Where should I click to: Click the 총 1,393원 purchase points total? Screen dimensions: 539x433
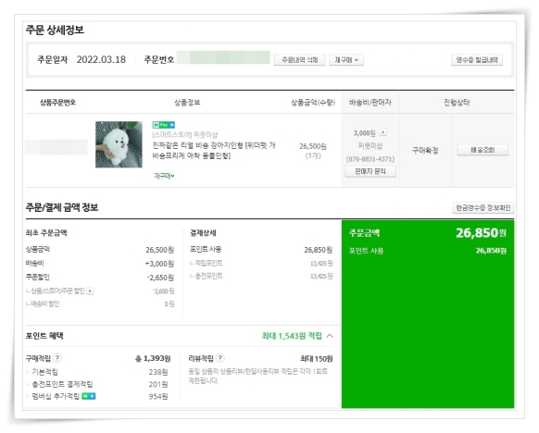tap(153, 358)
